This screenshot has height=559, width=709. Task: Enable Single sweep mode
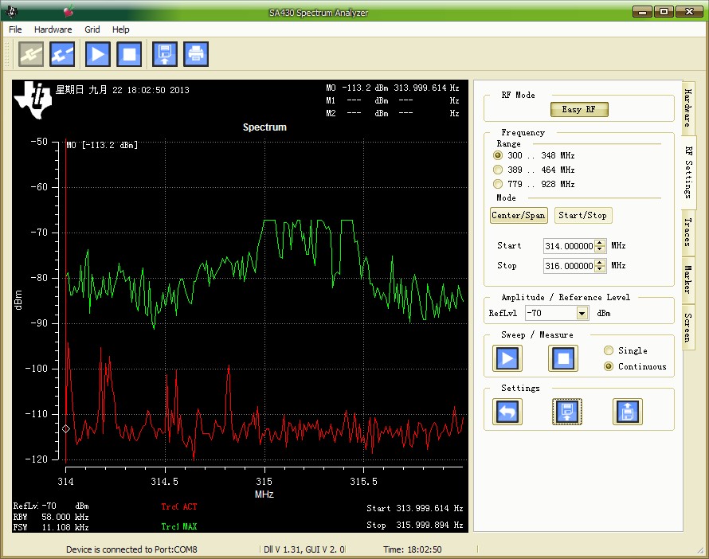(x=609, y=350)
